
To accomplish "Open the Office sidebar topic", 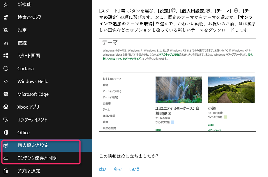I will [23, 132].
